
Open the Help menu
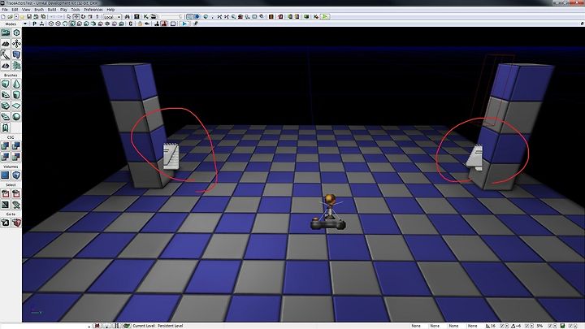point(110,9)
